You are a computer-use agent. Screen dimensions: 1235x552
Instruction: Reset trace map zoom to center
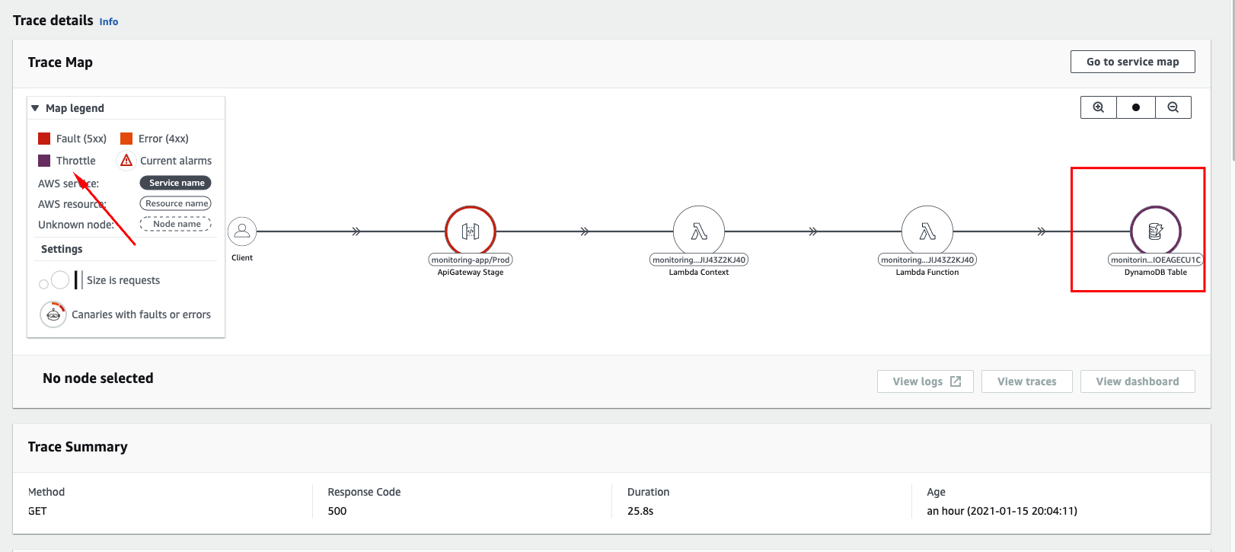tap(1136, 107)
